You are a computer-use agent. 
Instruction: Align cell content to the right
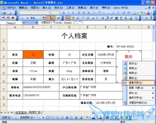point(88,13)
